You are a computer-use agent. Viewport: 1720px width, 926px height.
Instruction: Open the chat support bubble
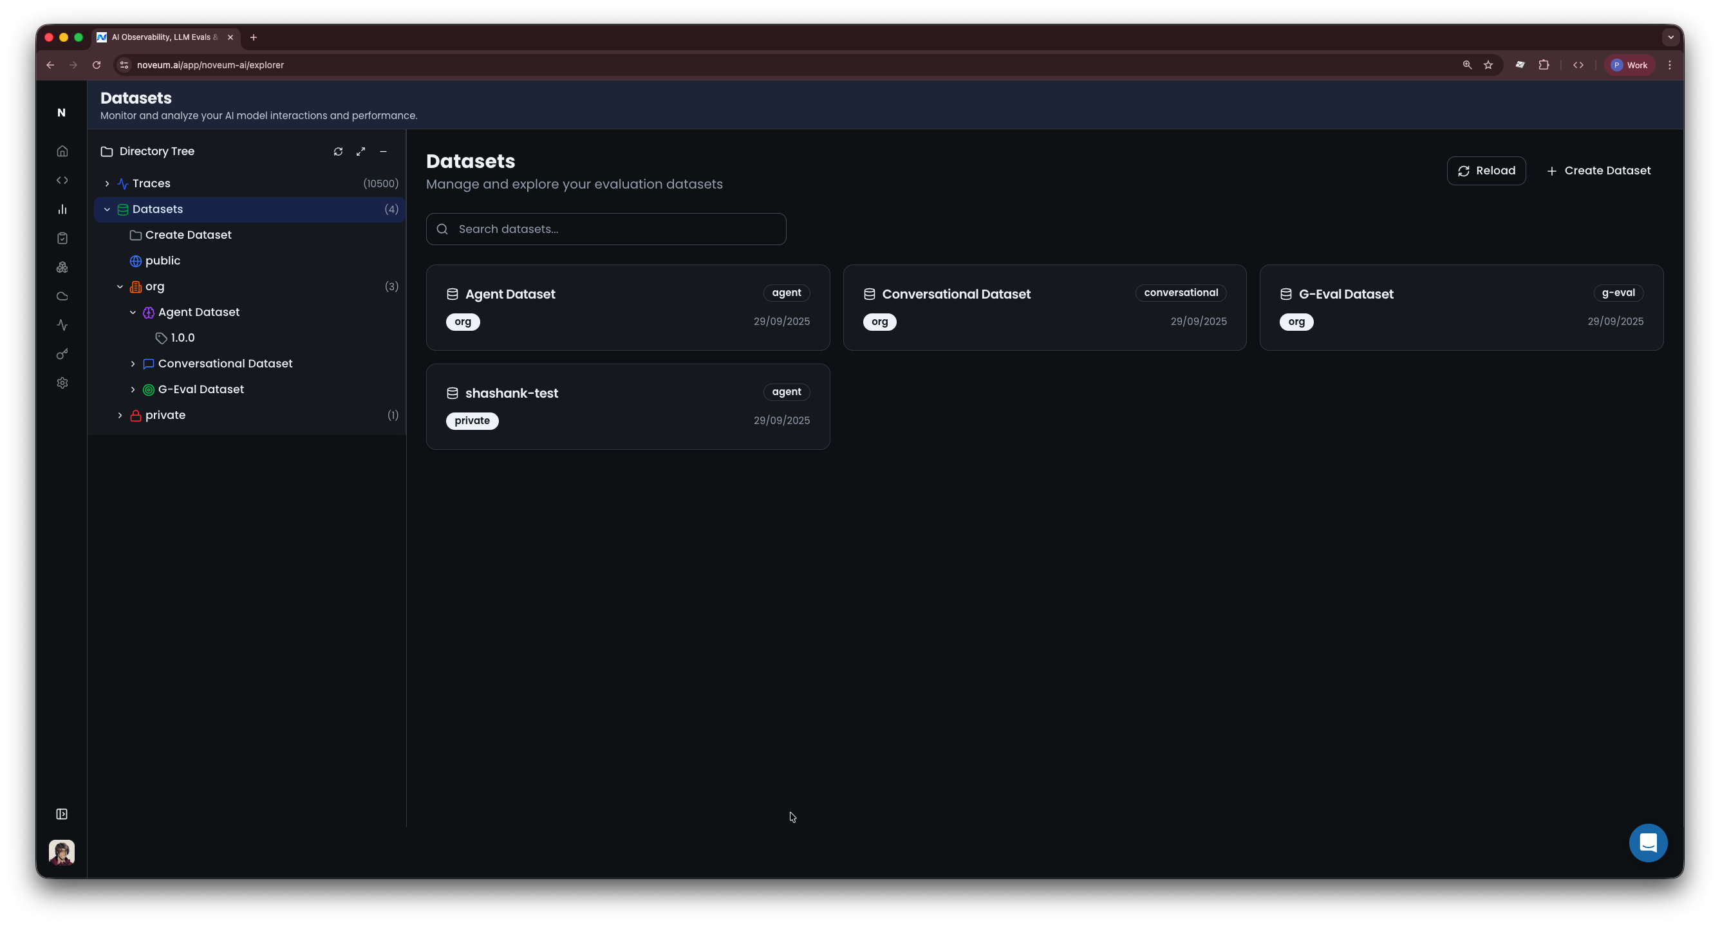click(x=1647, y=842)
